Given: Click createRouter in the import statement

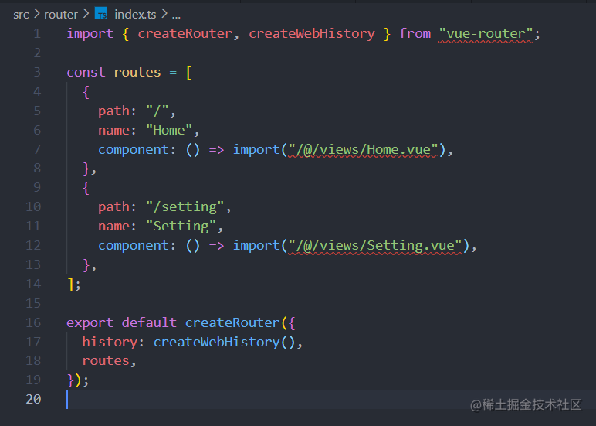Looking at the screenshot, I should click(185, 33).
